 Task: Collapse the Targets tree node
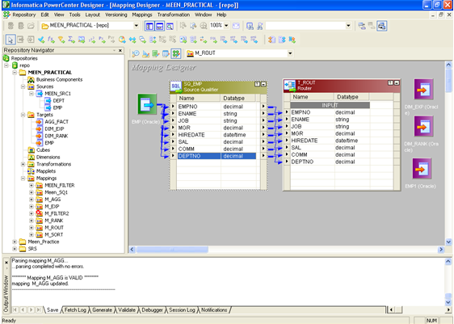tap(23, 115)
